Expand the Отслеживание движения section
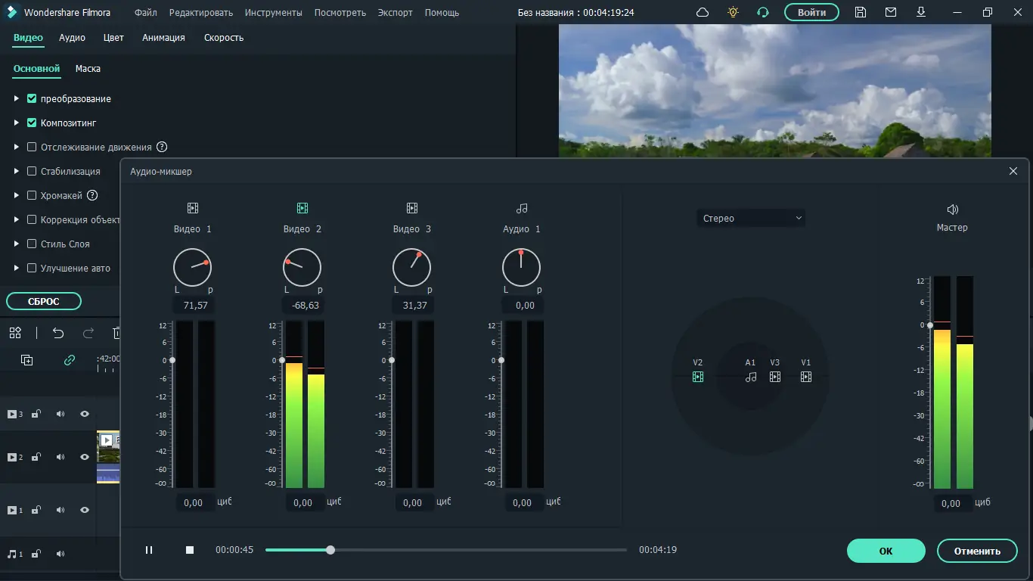 [x=17, y=147]
